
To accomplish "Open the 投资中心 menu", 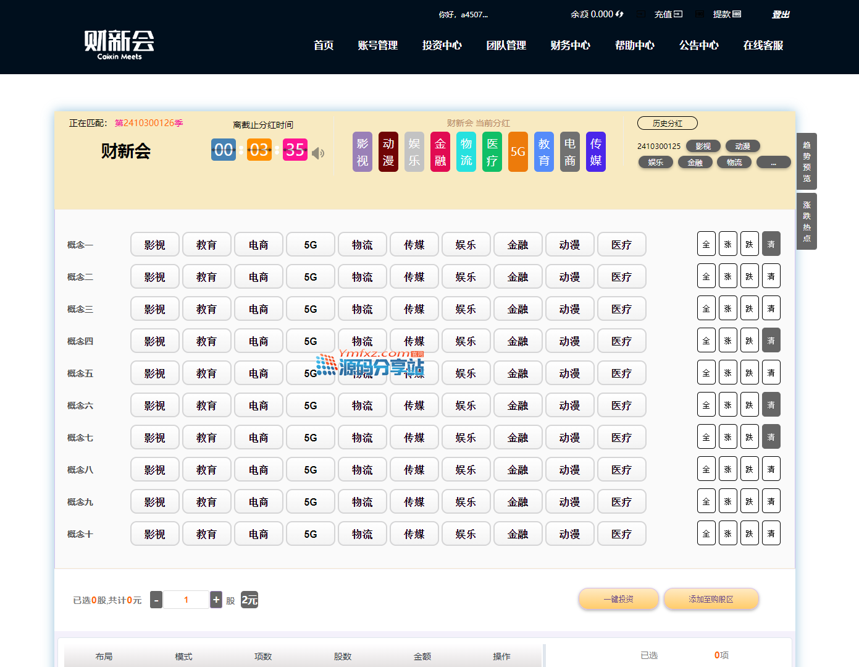I will click(442, 45).
